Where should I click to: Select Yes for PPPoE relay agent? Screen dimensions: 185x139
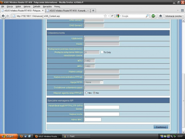click(x=87, y=93)
